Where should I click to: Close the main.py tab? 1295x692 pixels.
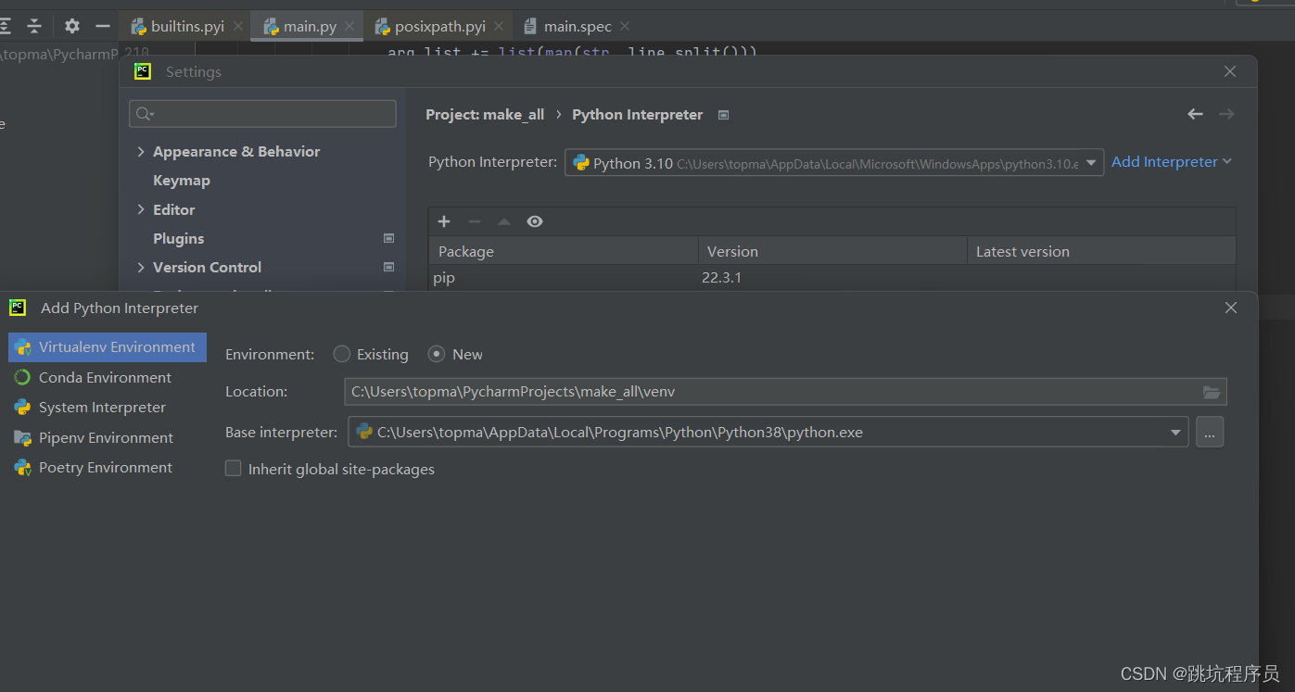pos(349,27)
